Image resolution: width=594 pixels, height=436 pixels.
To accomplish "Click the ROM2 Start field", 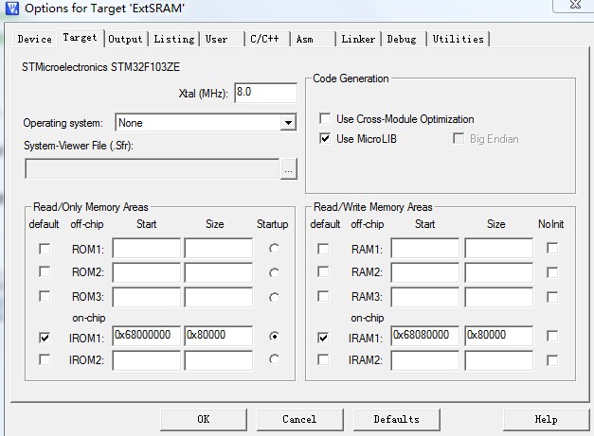I will point(146,272).
